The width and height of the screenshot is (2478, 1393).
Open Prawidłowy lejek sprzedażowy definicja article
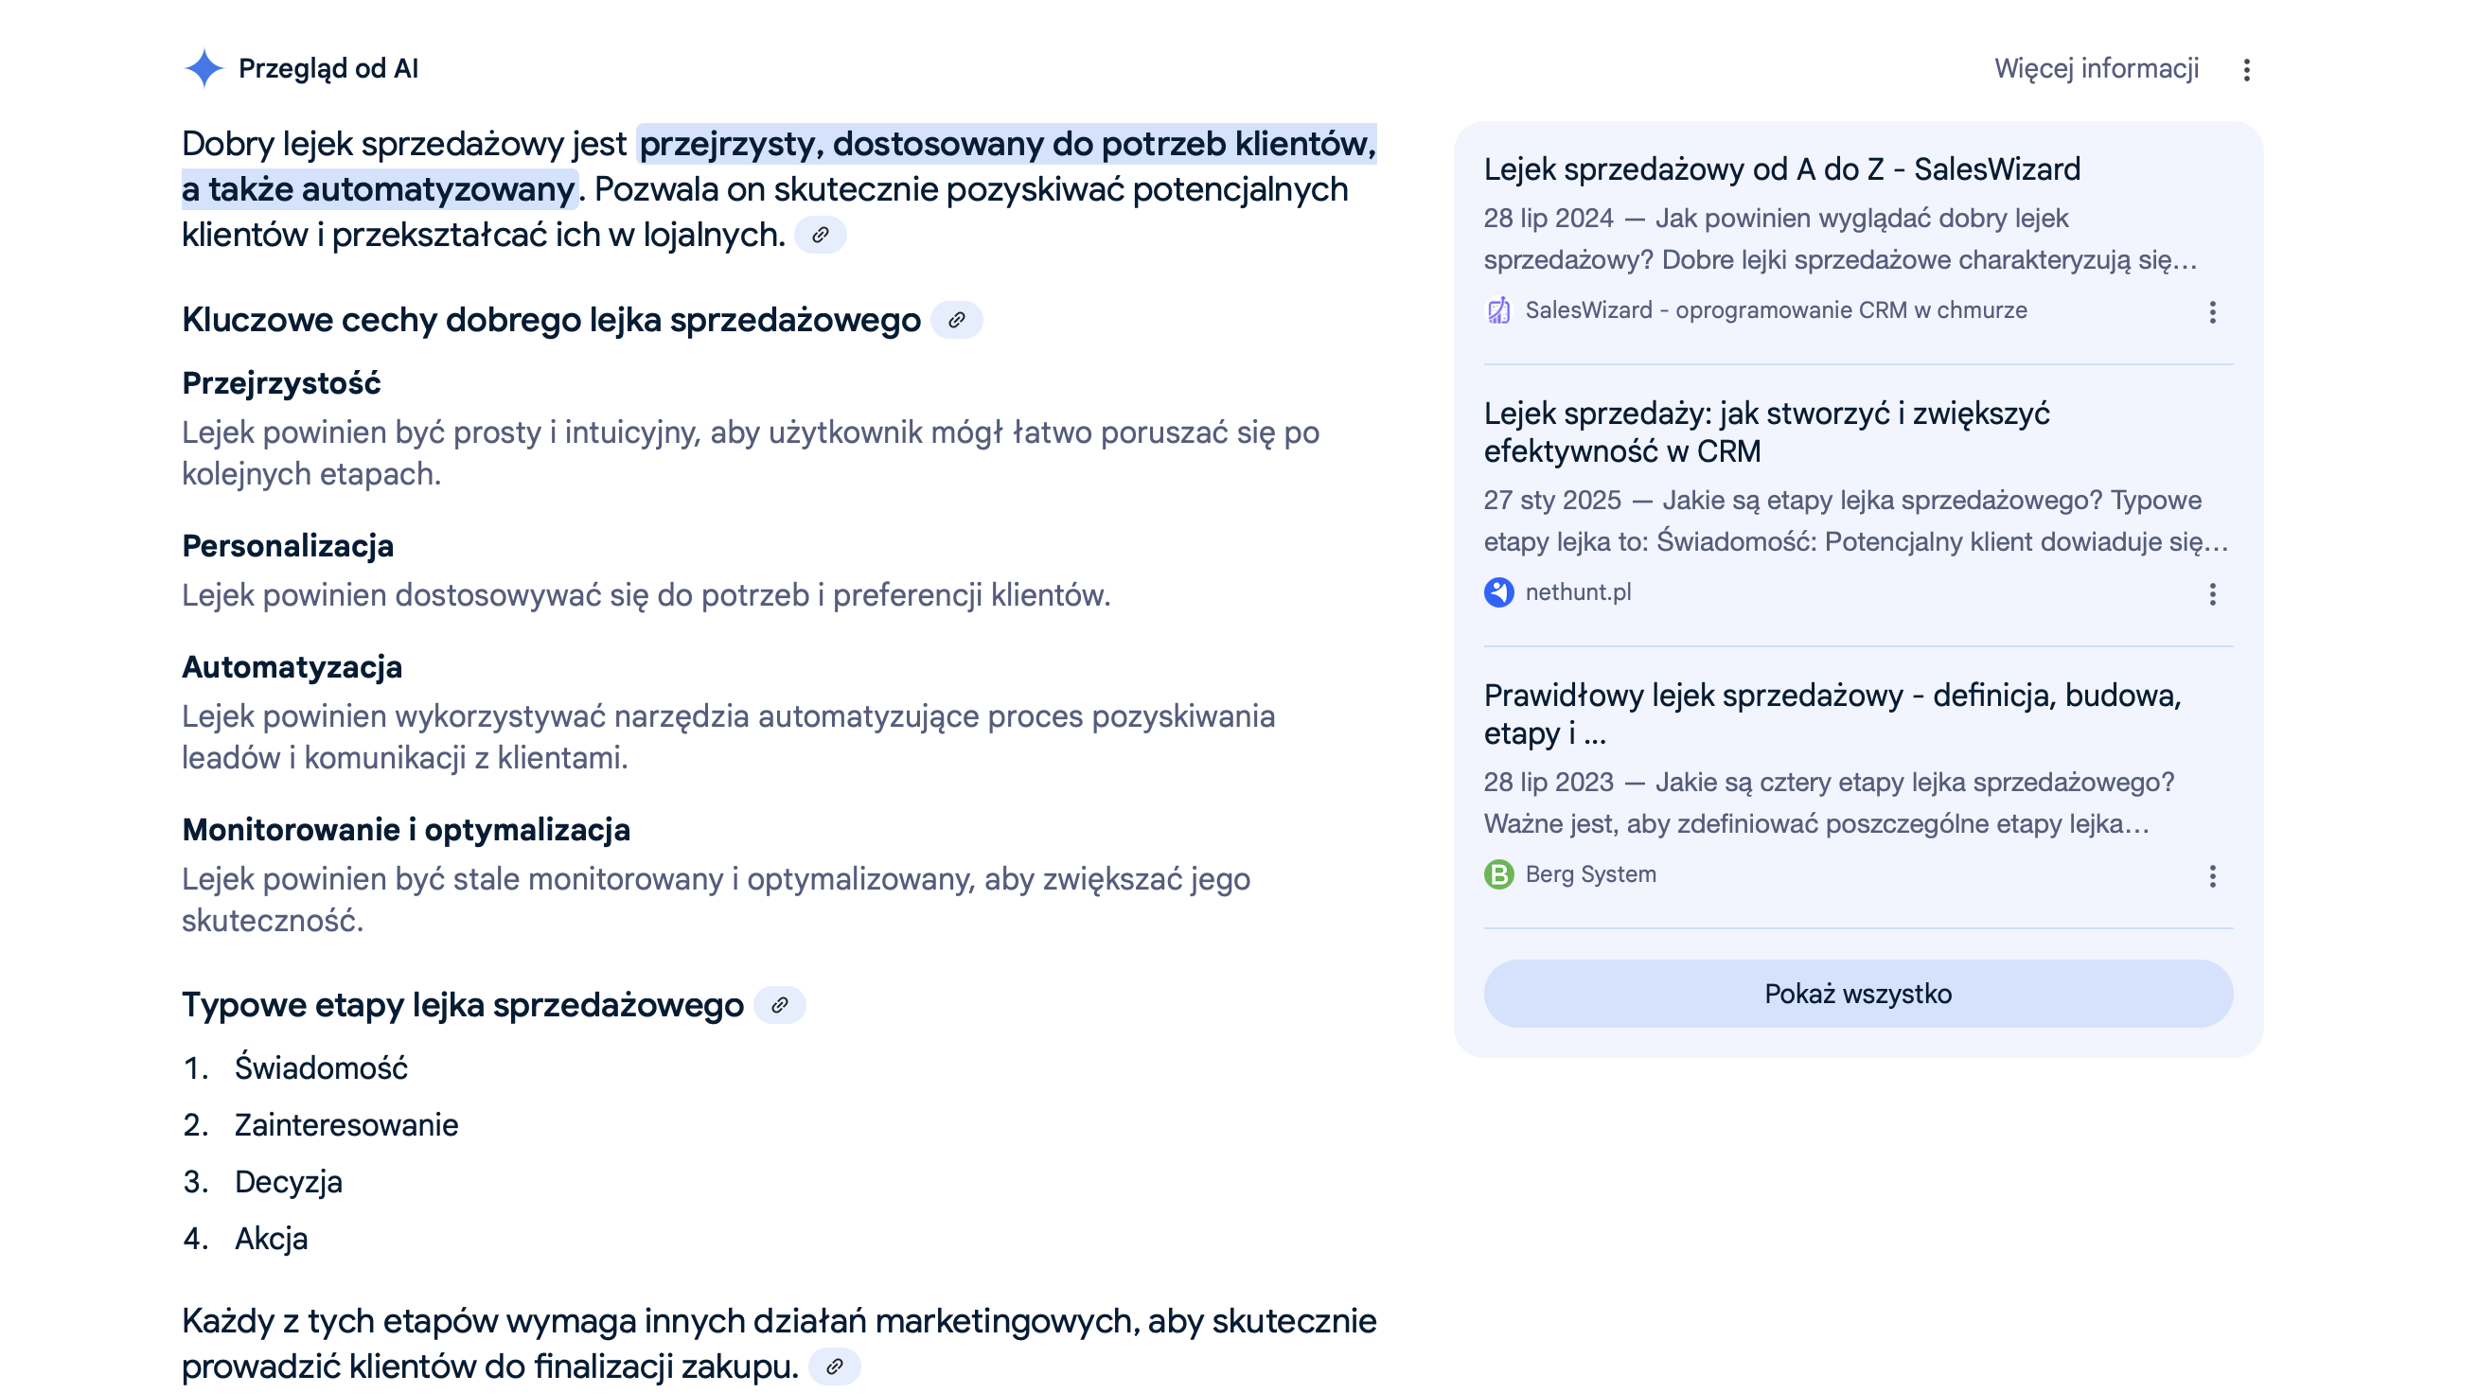point(1832,714)
